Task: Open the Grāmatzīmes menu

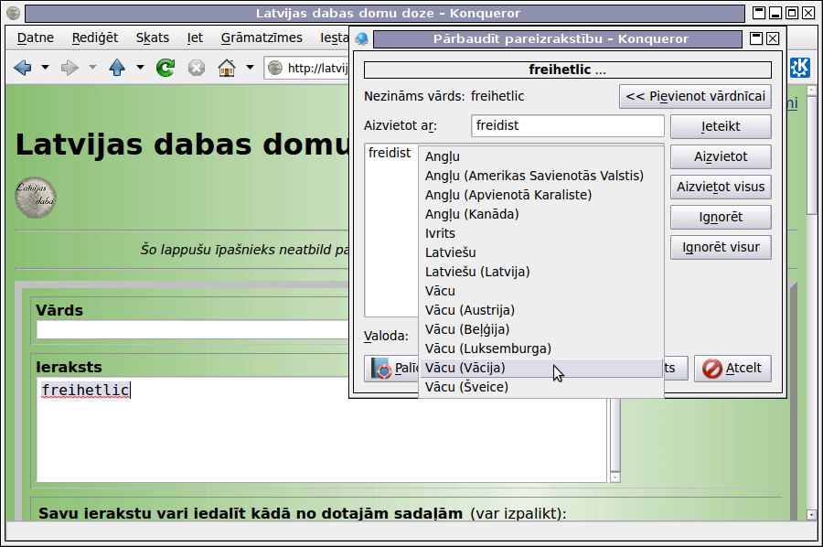Action: tap(262, 38)
